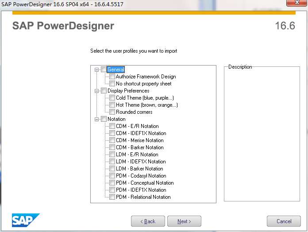Tick PDM - Codasyl Notation checkbox
Image resolution: width=308 pixels, height=232 pixels.
[112, 176]
